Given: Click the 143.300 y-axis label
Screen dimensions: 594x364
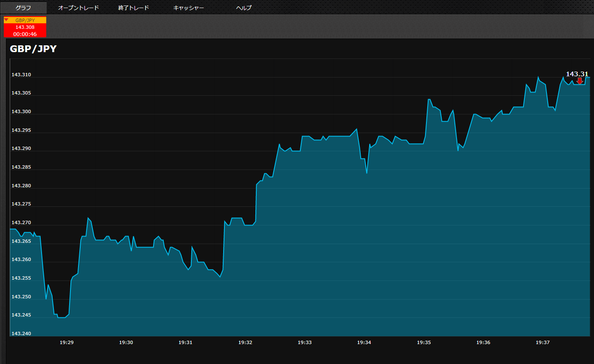Looking at the screenshot, I should [x=21, y=111].
